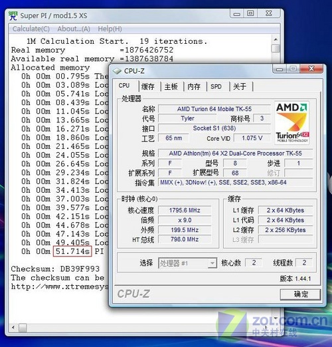Click the AMD Turion 64 X2 logo

[x=292, y=123]
